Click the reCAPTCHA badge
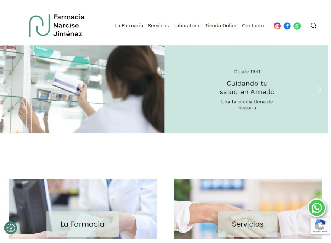This screenshot has width=331, height=243. click(x=320, y=226)
